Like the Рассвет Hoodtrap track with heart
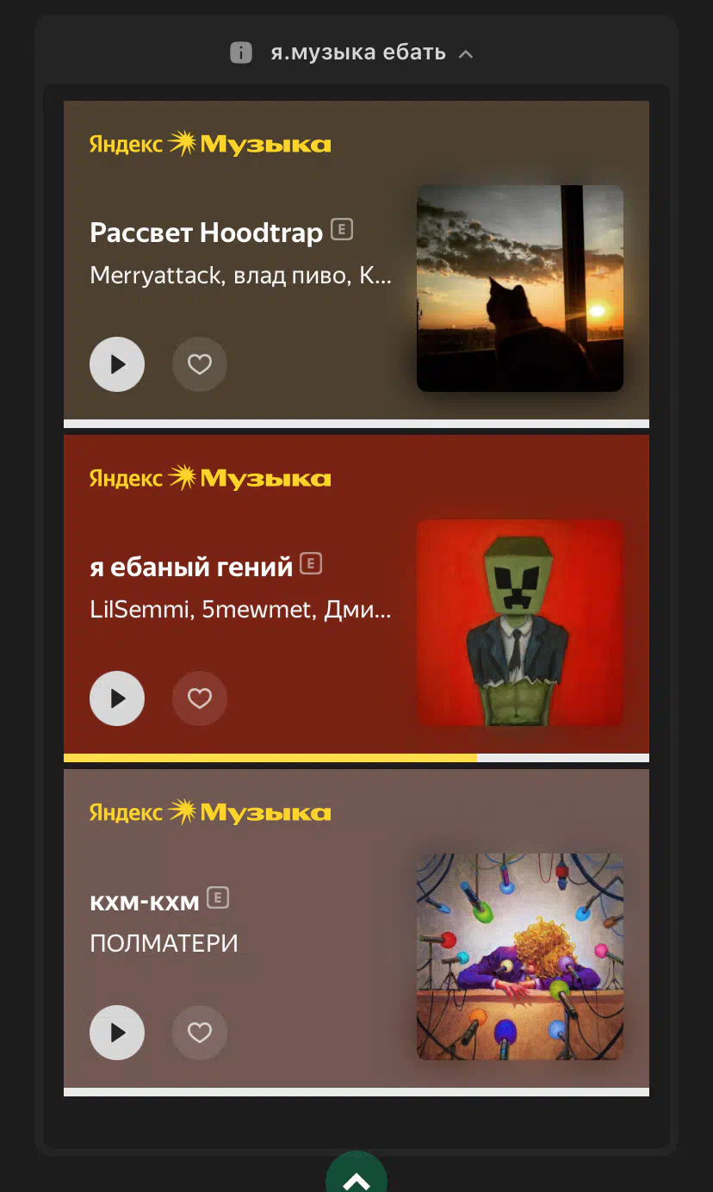 pyautogui.click(x=200, y=364)
